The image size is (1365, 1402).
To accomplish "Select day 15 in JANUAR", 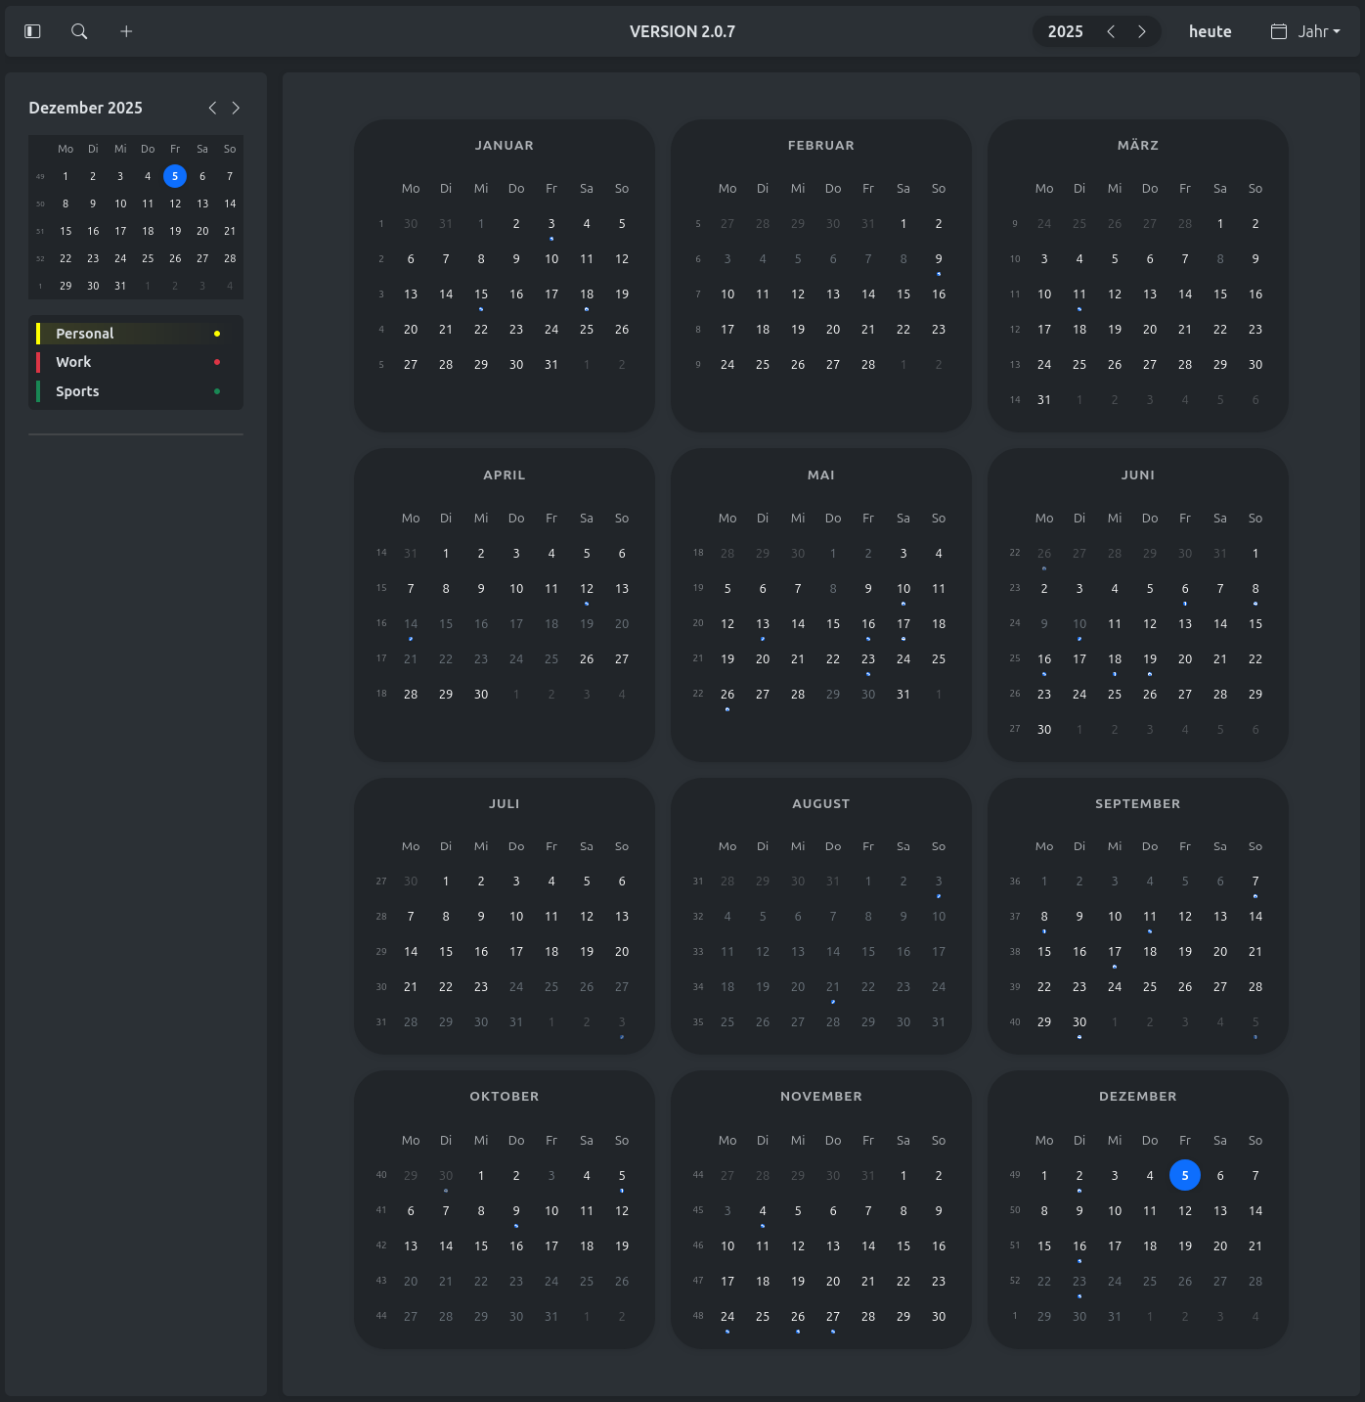I will (481, 294).
